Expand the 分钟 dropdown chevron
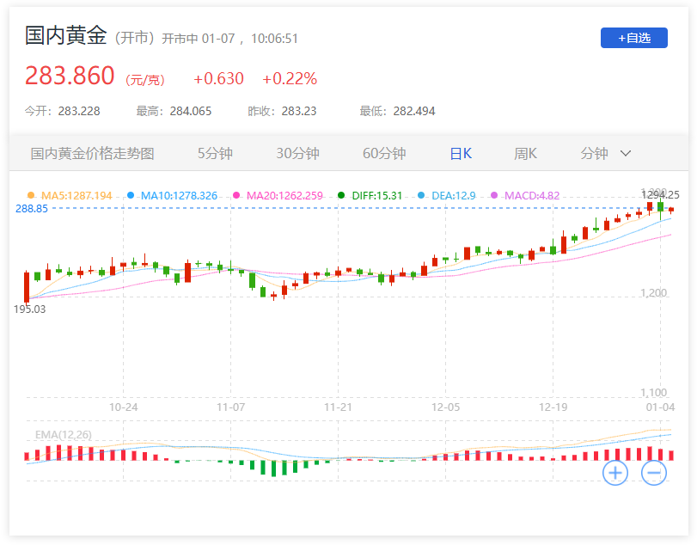 point(626,154)
